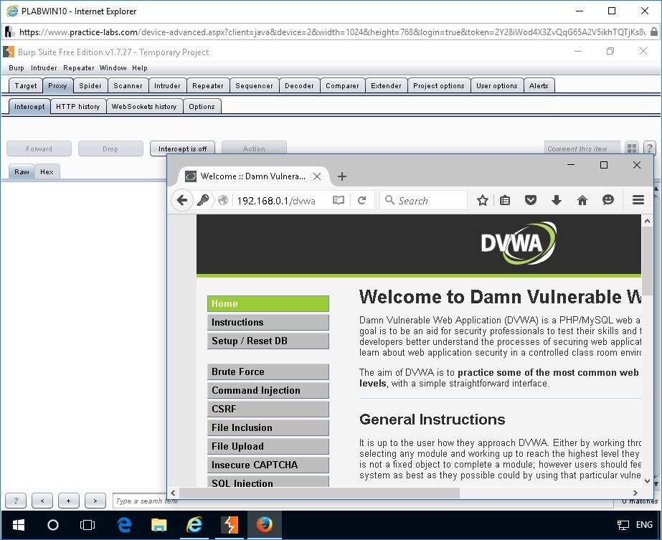Open the Firefox hamburger menu

click(x=638, y=201)
